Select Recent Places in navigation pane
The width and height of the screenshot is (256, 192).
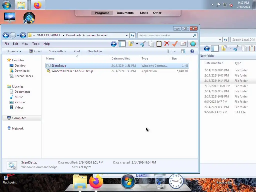(21, 76)
